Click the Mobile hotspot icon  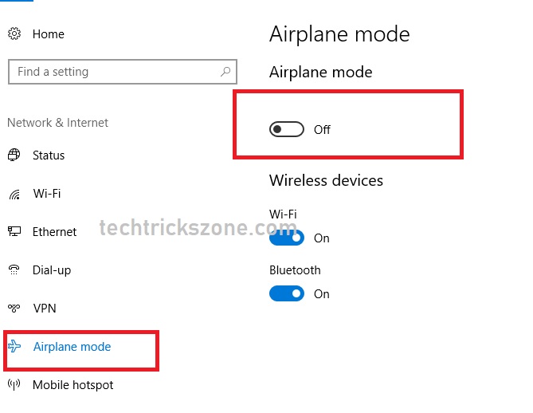(x=14, y=385)
